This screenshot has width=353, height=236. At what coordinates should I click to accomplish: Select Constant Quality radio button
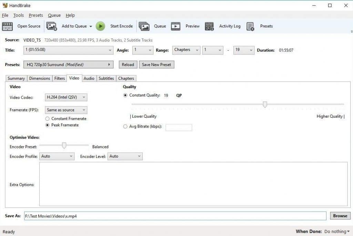click(125, 95)
